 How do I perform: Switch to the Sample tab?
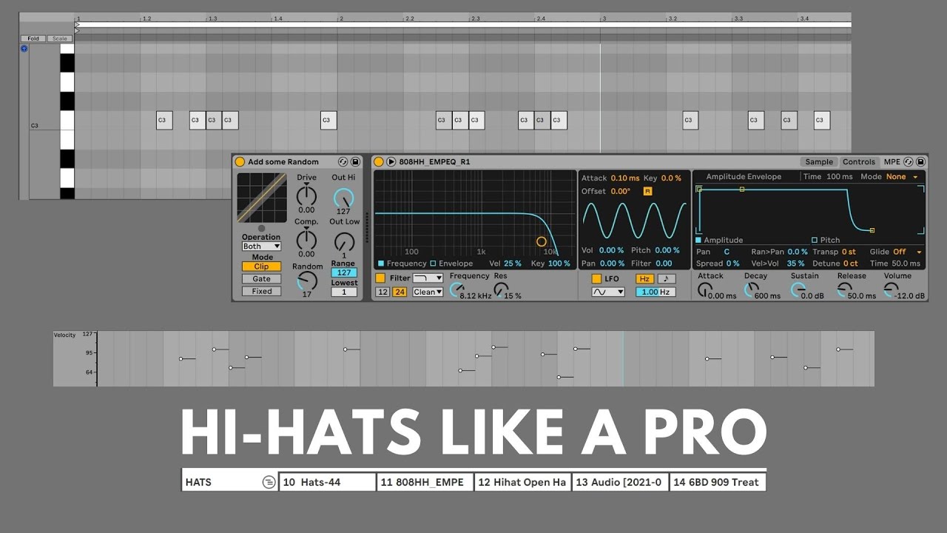pyautogui.click(x=819, y=162)
